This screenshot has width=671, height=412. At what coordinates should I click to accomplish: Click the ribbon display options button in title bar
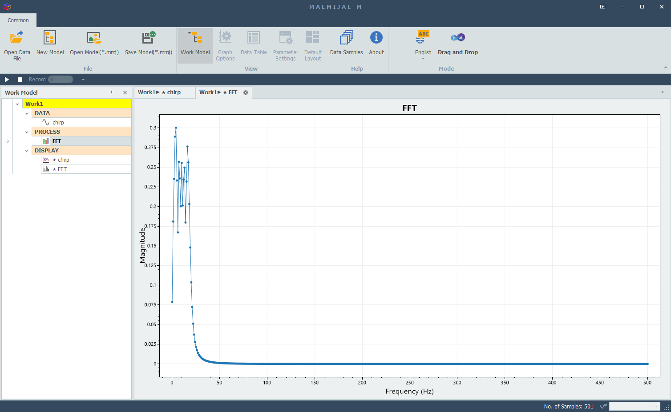(602, 7)
